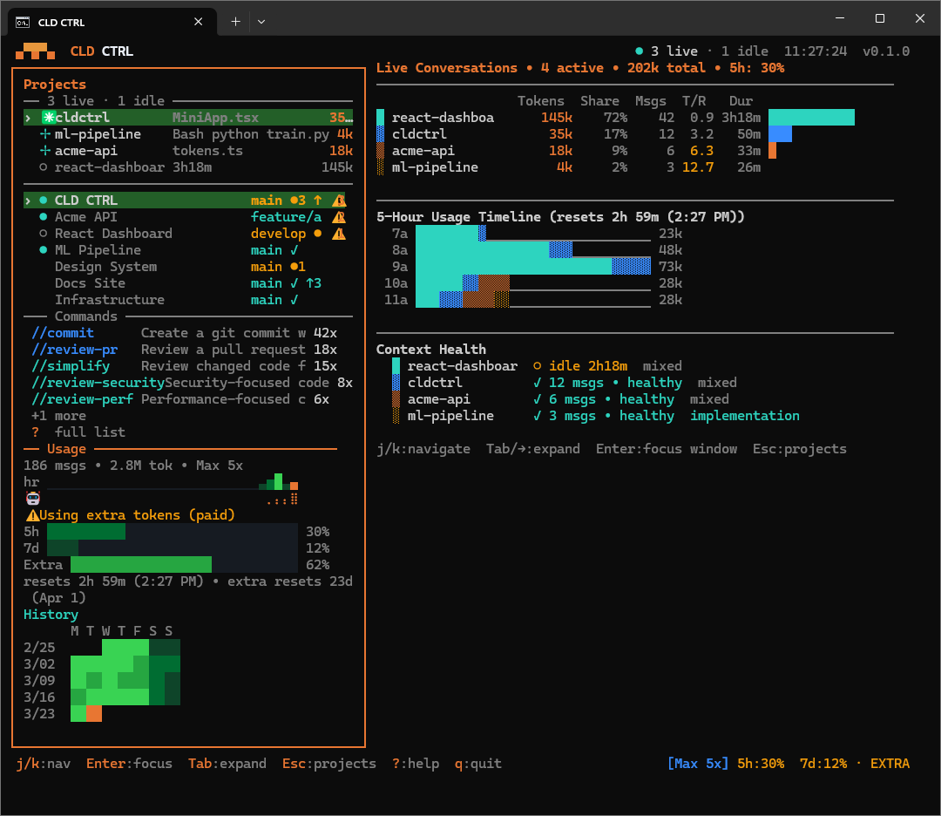Image resolution: width=941 pixels, height=816 pixels.
Task: Select the orange cell in 3/23 history row
Action: click(x=94, y=714)
